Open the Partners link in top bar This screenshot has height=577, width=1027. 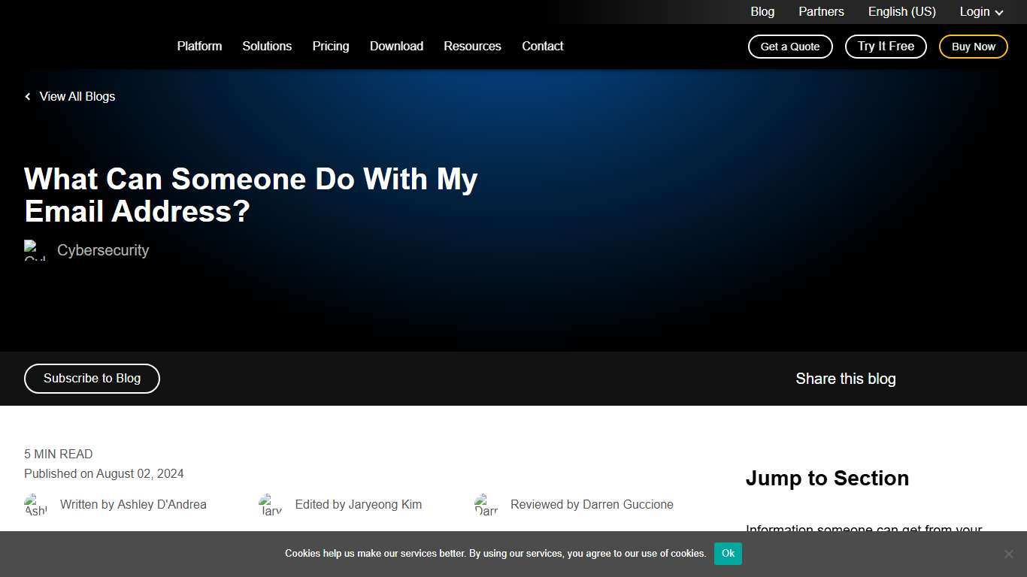(821, 12)
